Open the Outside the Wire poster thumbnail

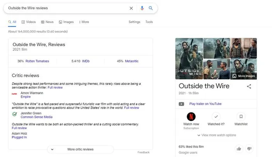point(189,59)
